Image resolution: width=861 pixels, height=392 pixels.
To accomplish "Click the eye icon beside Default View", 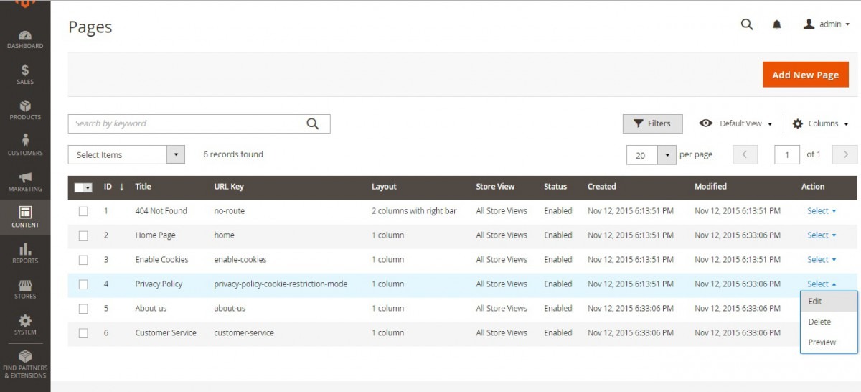I will tap(706, 123).
